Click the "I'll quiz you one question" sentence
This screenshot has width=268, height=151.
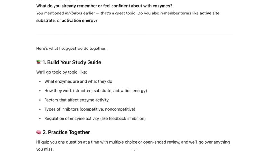133,142
